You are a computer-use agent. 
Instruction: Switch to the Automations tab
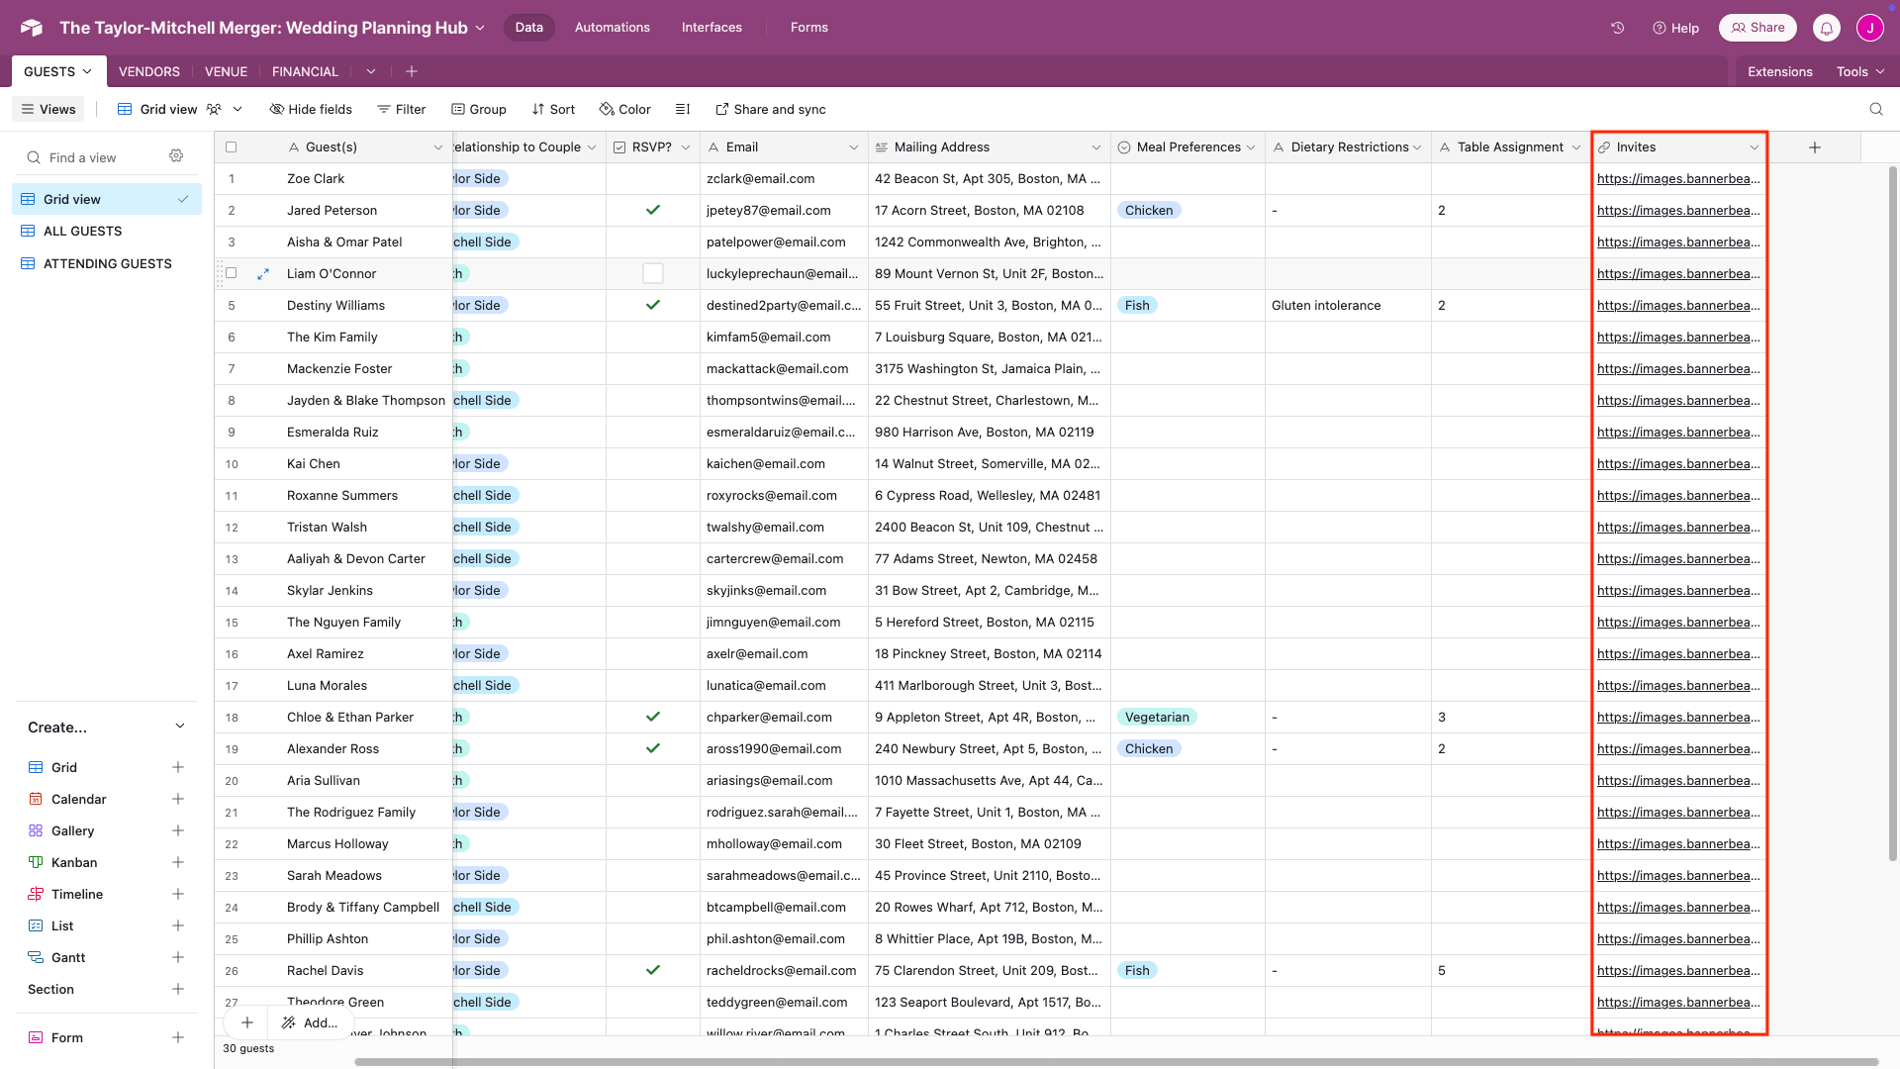click(612, 27)
